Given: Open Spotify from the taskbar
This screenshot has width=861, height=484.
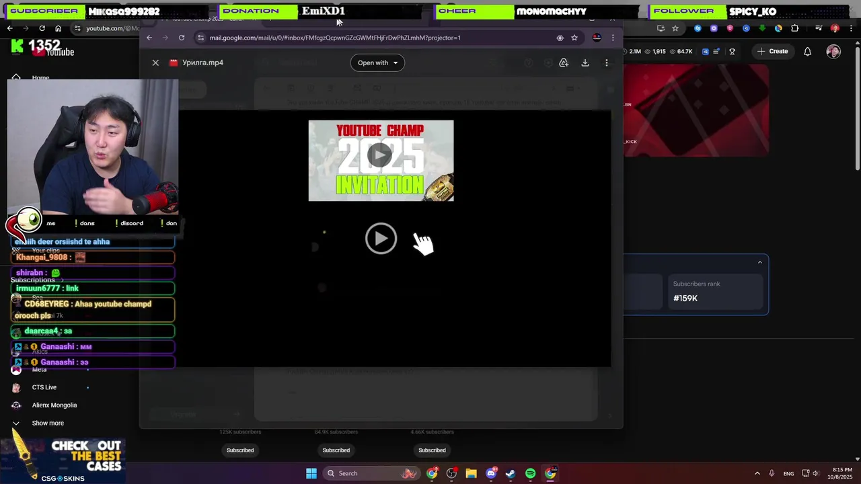Looking at the screenshot, I should point(530,473).
